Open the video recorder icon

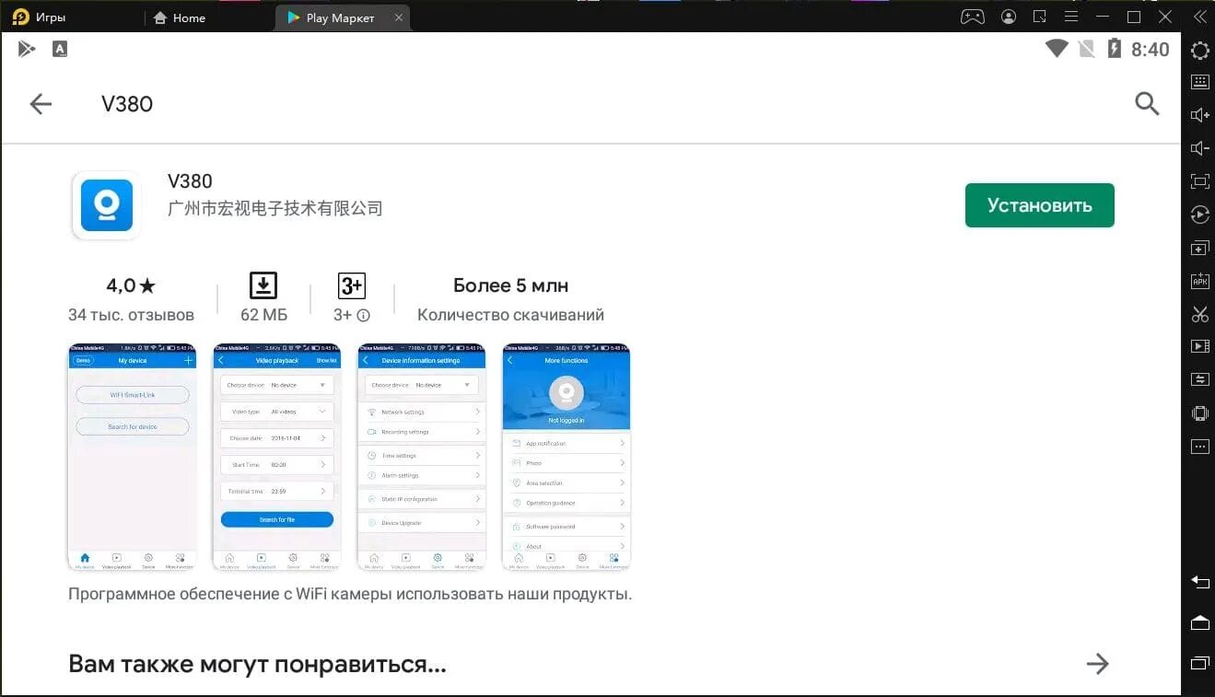1199,346
